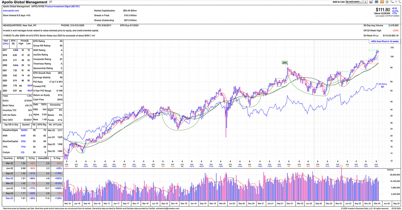Open the CG symbol link
This screenshot has width=402, height=210.
[x=23, y=152]
